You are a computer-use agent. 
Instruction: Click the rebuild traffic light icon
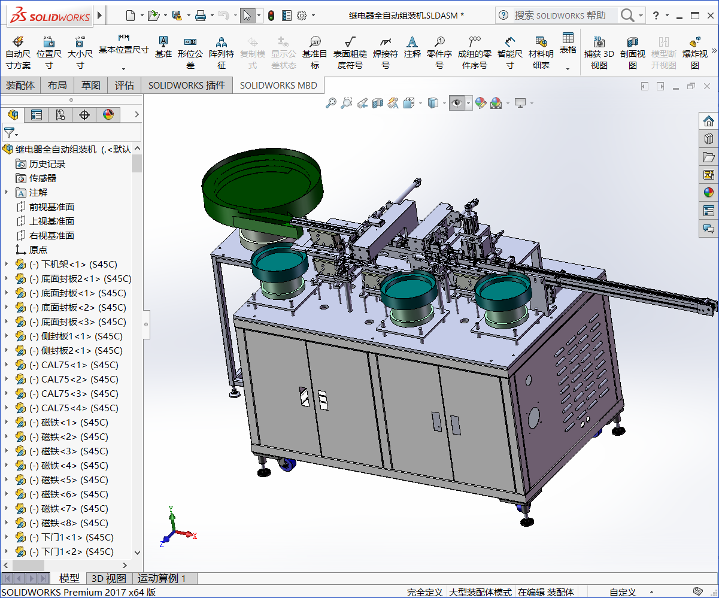pyautogui.click(x=271, y=16)
